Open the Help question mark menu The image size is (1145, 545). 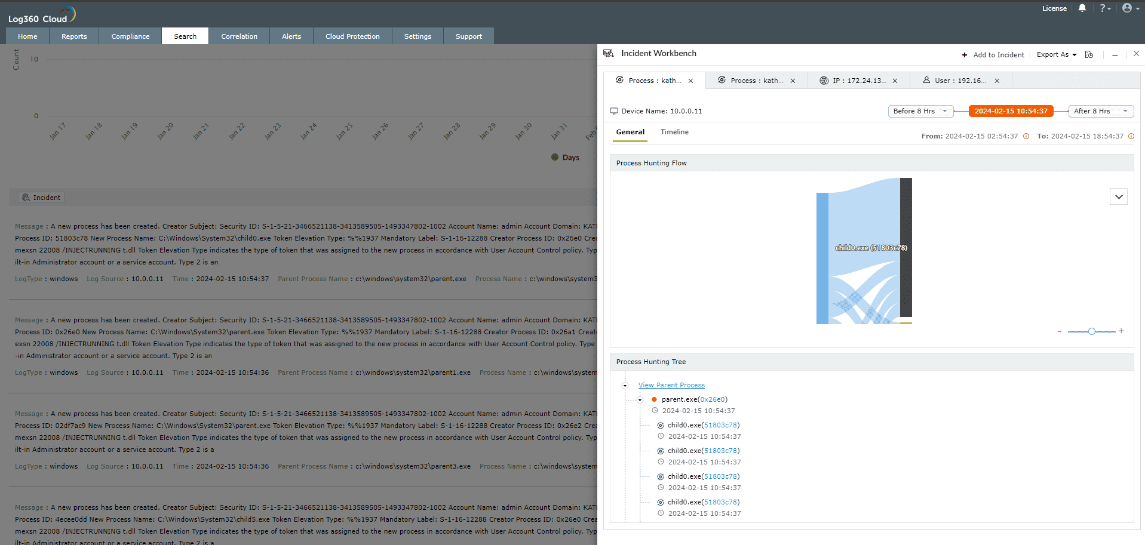1105,8
